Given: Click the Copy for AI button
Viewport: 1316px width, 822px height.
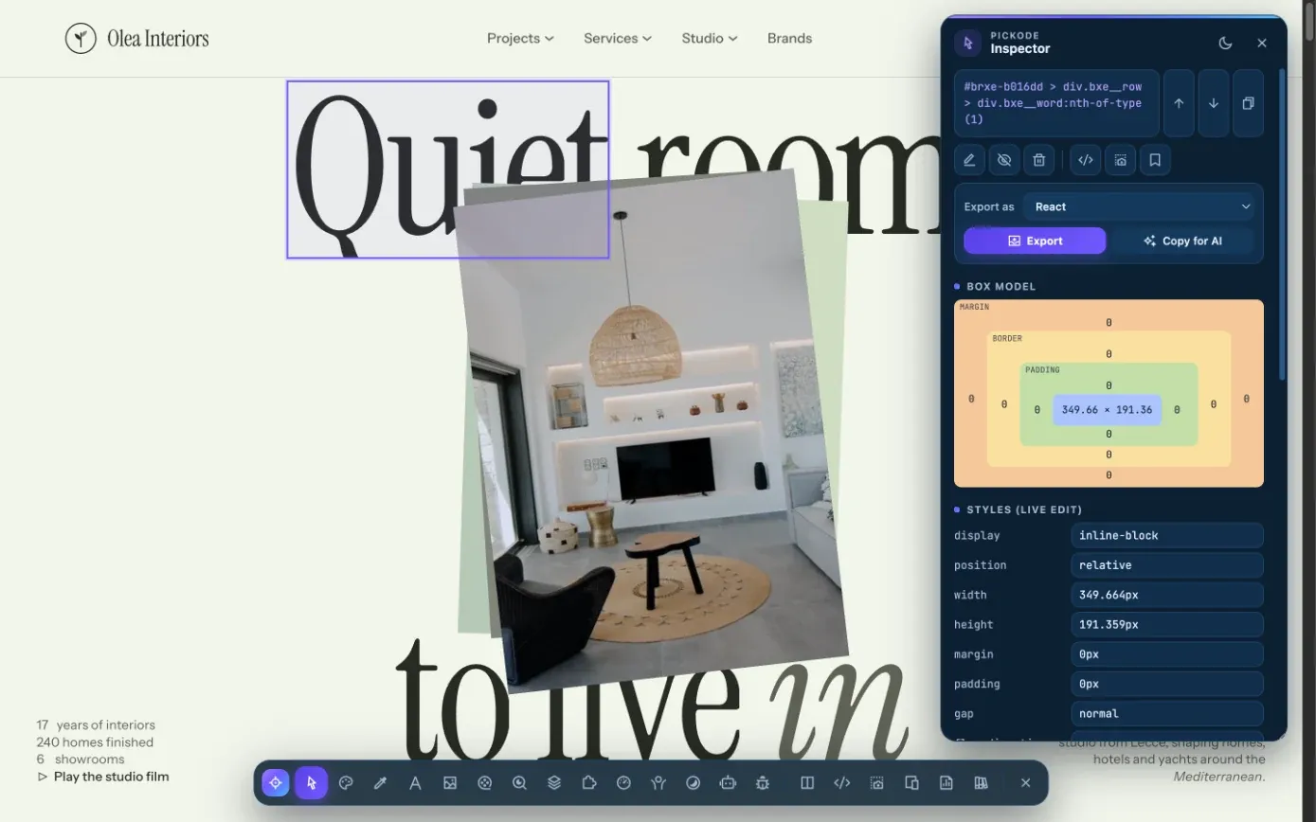Looking at the screenshot, I should tap(1182, 241).
